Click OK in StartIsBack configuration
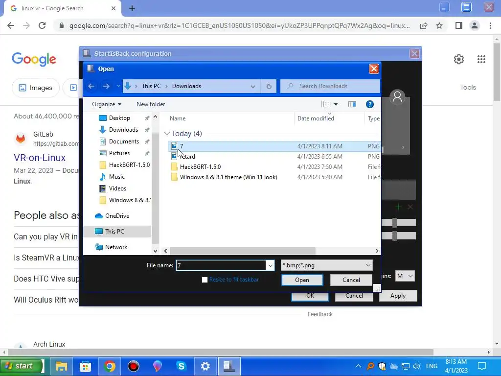501x376 pixels. (x=310, y=296)
